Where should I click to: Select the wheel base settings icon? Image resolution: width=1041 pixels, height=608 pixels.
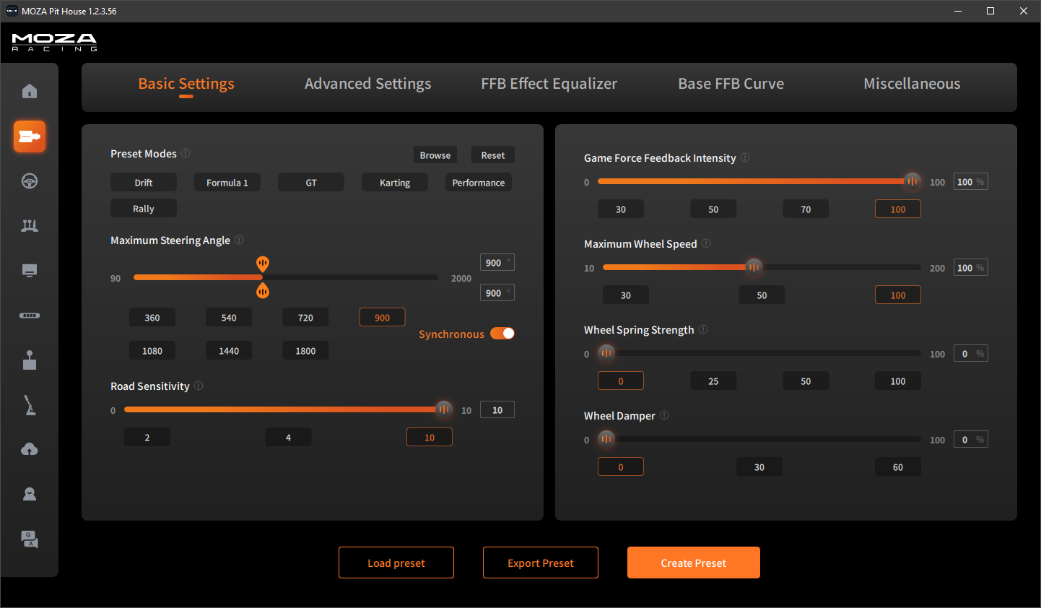click(x=30, y=136)
